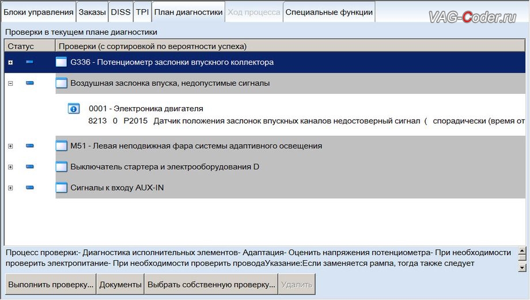Click Выбрать собственную проверку button

[211, 285]
